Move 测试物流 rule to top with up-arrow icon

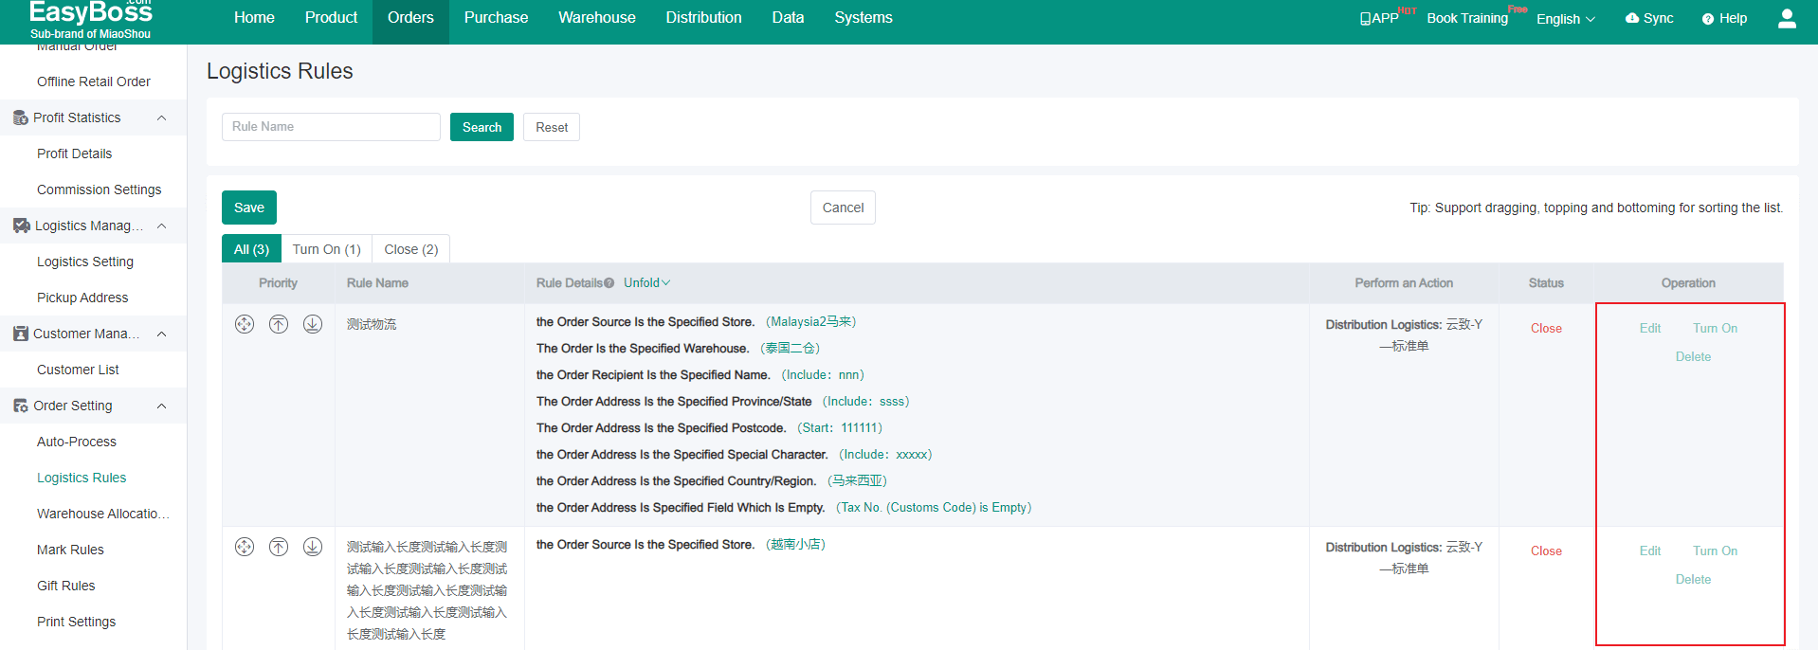pyautogui.click(x=279, y=324)
